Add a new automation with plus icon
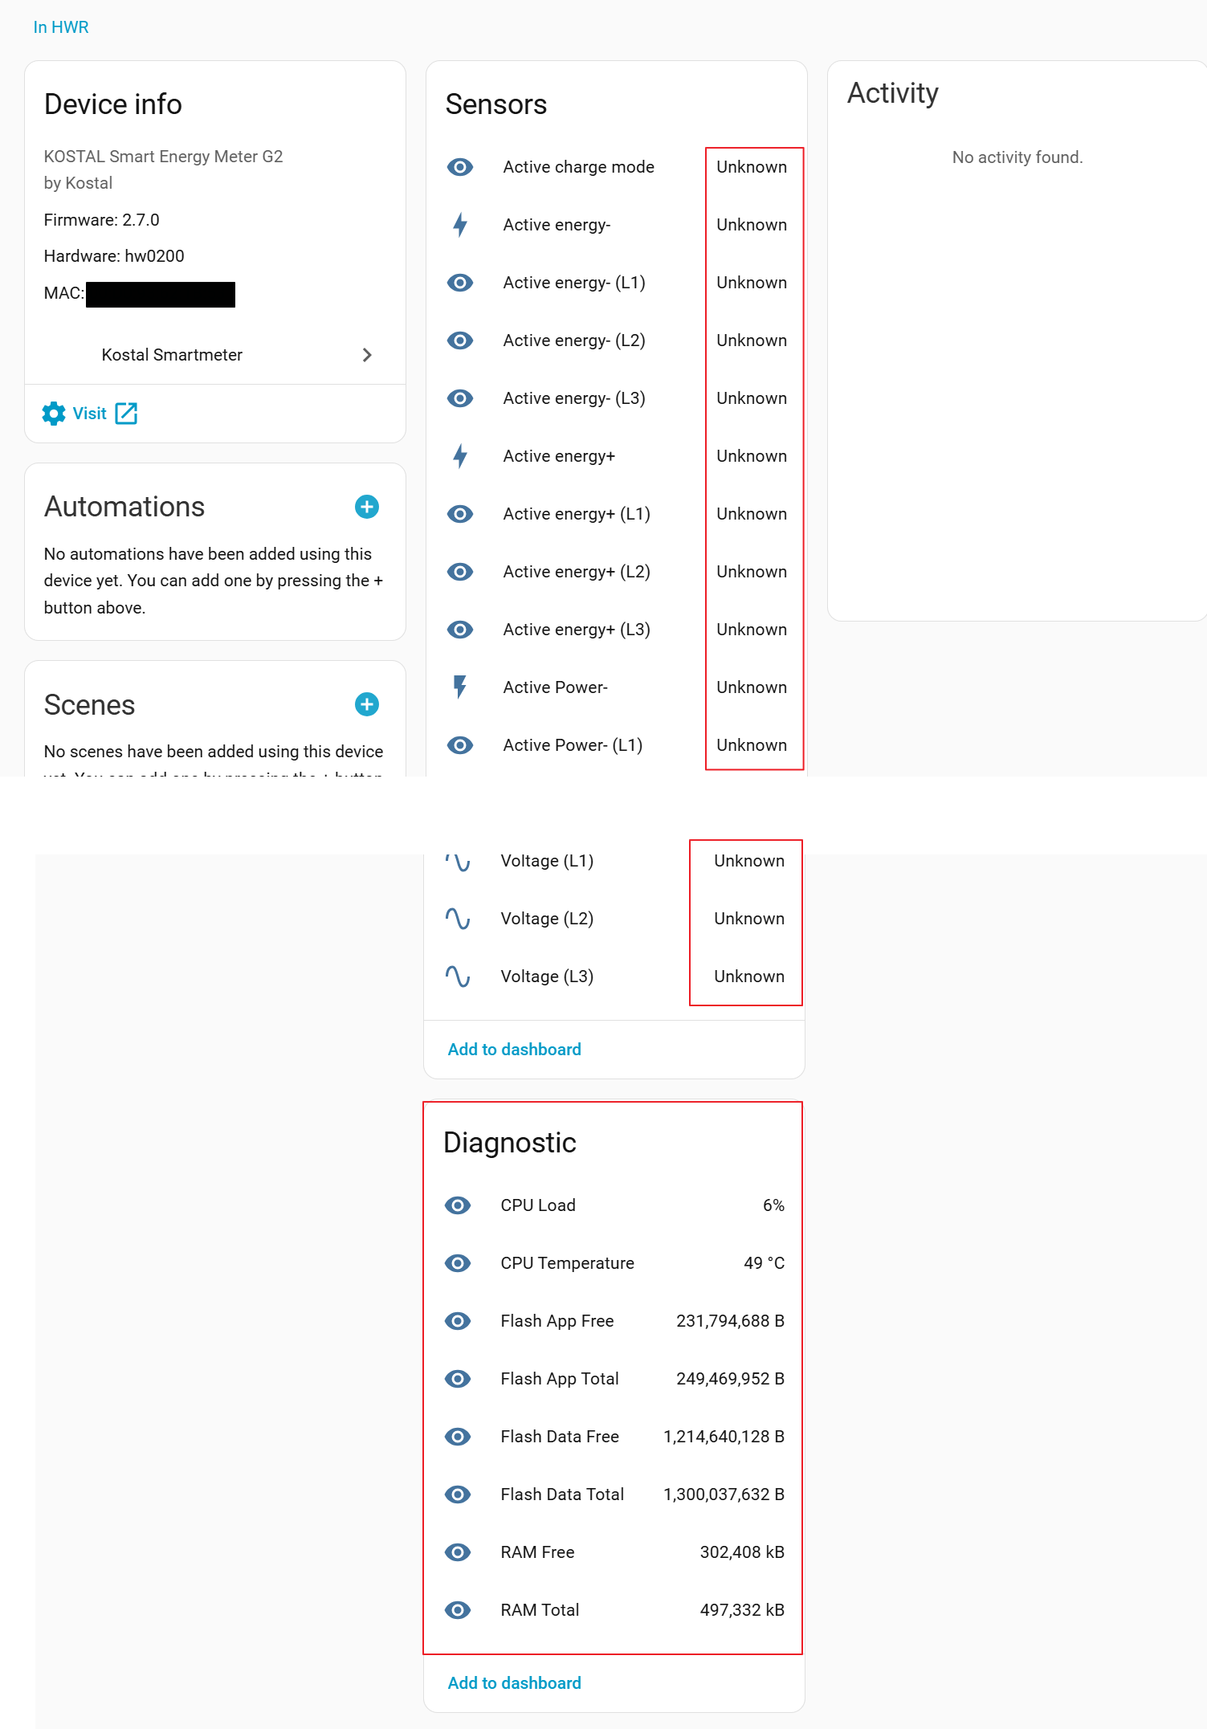The image size is (1207, 1729). [x=367, y=507]
